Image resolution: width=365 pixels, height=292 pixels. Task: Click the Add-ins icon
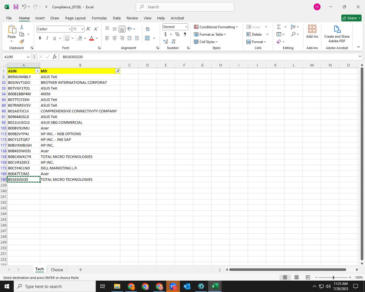click(x=312, y=31)
